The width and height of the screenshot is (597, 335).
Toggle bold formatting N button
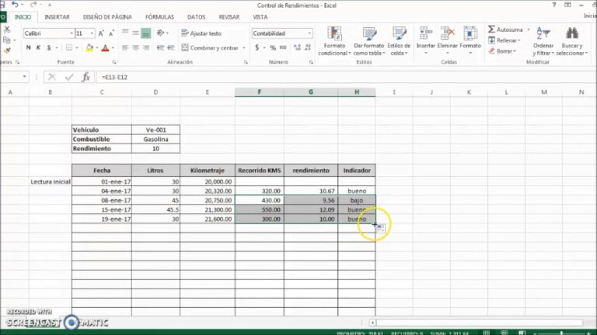pyautogui.click(x=28, y=48)
